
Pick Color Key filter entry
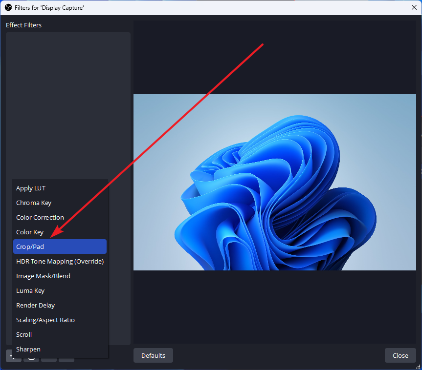pos(60,232)
